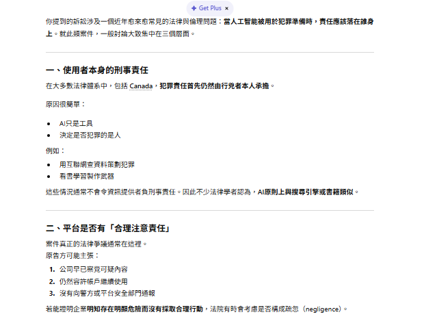Click the bullet item AI只是工具
Screen dimensions: 424x321
click(x=75, y=123)
